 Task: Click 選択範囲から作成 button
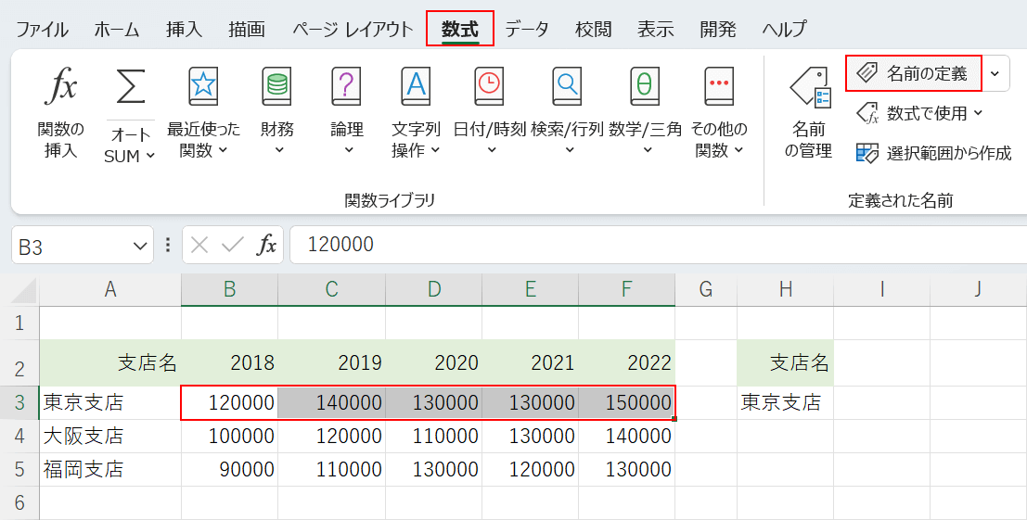[x=934, y=153]
